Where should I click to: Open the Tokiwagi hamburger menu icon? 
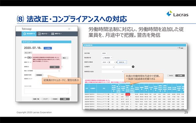coord(69,29)
